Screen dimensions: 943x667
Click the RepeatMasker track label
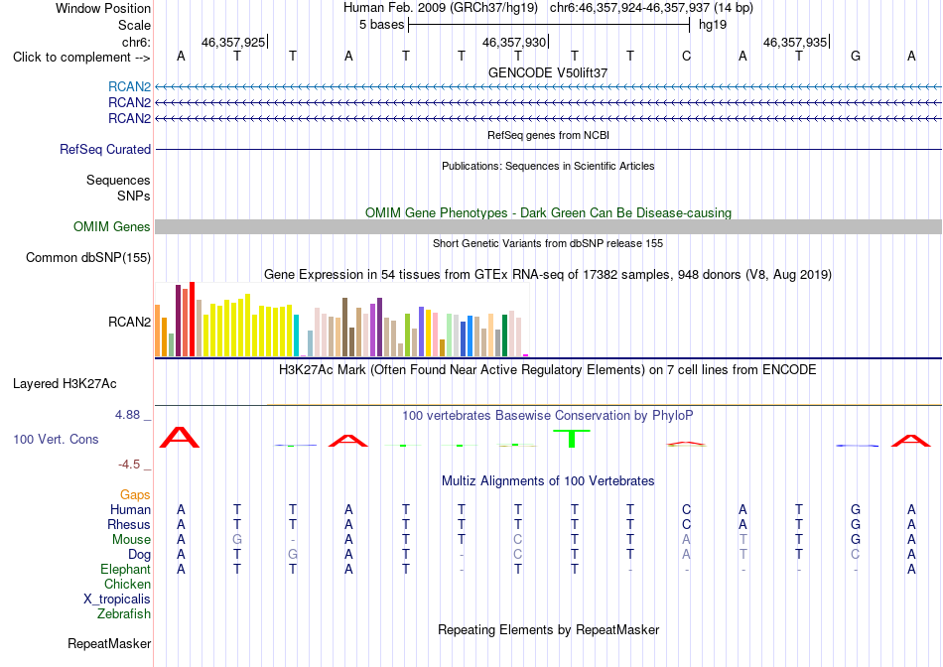(109, 643)
